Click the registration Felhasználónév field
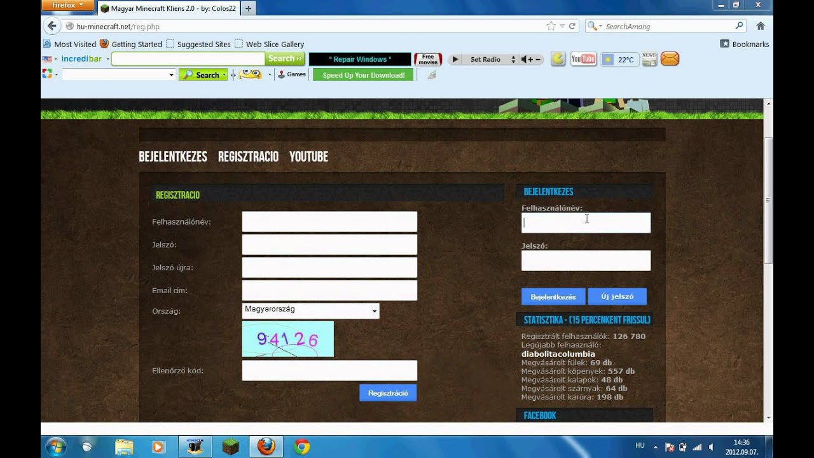This screenshot has height=458, width=814. click(x=329, y=222)
